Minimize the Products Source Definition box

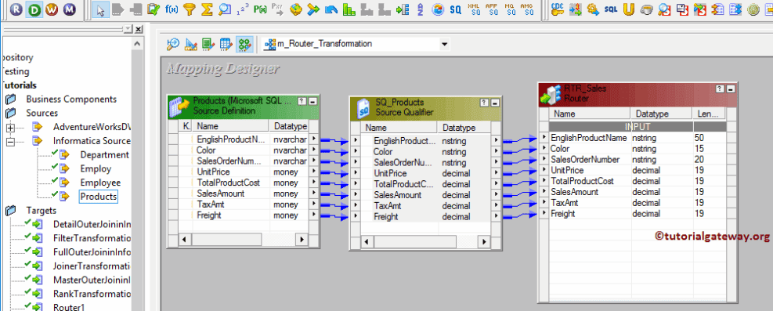312,101
